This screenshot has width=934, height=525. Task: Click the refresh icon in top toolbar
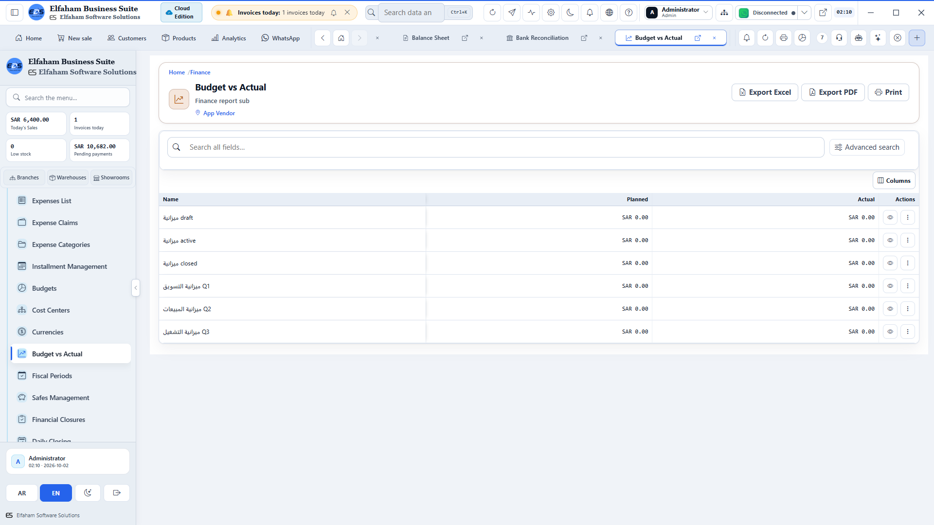492,13
